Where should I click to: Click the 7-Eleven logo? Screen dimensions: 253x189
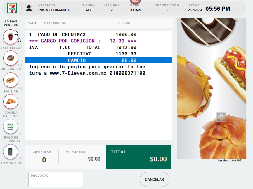pos(12,8)
